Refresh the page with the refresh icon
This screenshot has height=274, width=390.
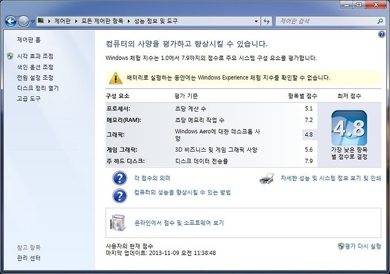(x=266, y=21)
